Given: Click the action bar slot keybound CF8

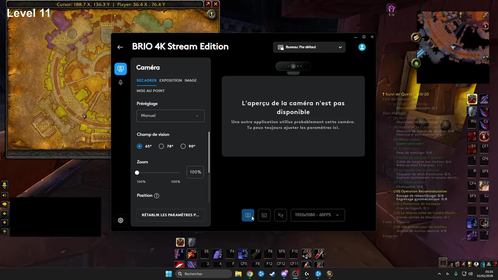Looking at the screenshot, I should (484, 185).
